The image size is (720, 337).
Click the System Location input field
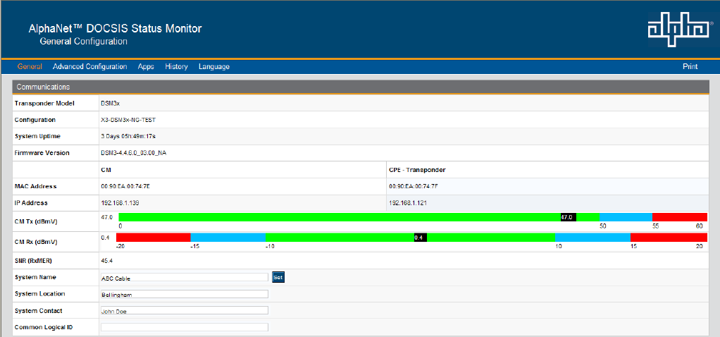(184, 294)
